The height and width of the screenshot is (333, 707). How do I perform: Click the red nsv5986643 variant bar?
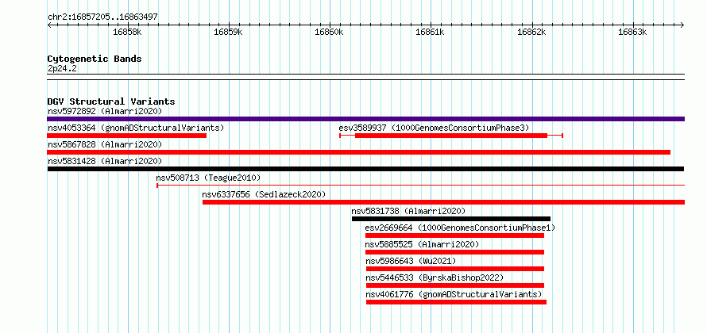(x=455, y=269)
